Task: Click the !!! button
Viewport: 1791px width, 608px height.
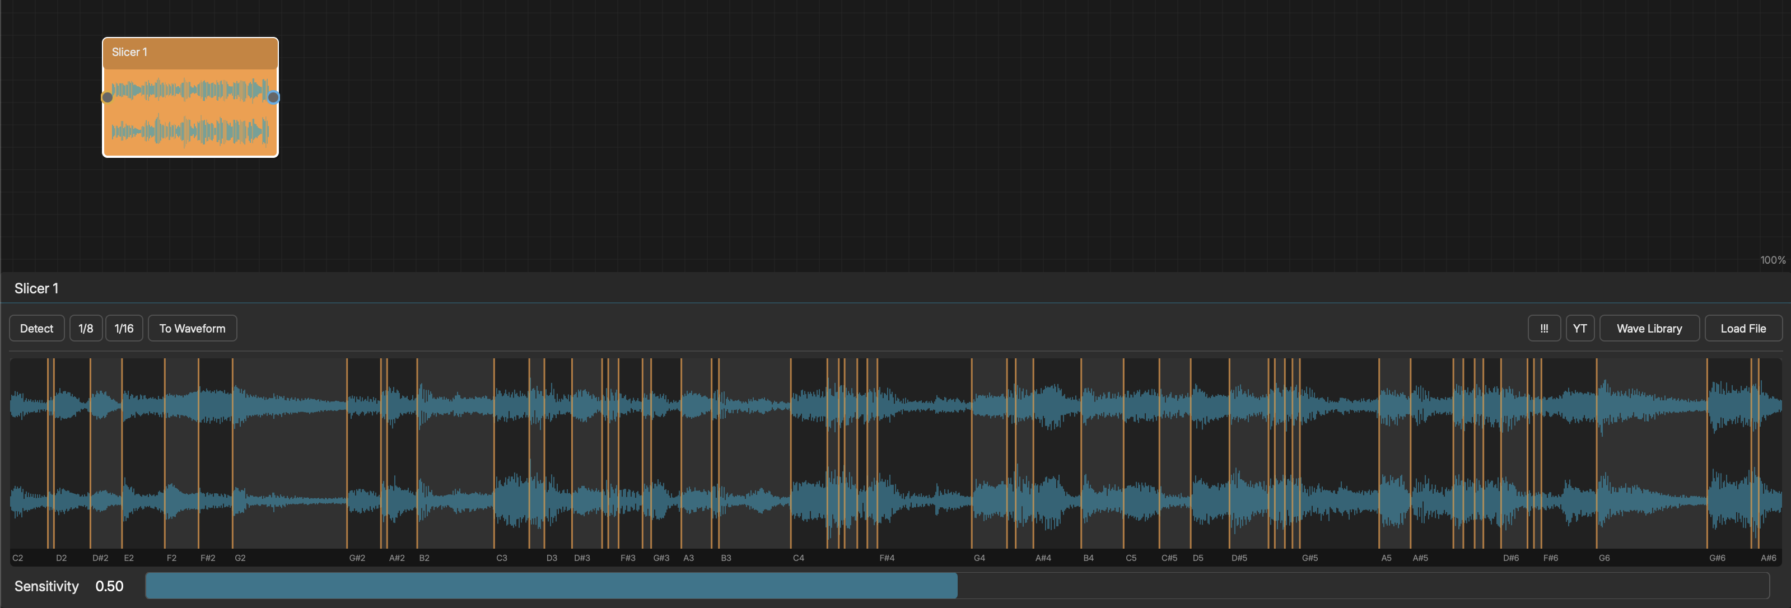Action: pyautogui.click(x=1544, y=328)
